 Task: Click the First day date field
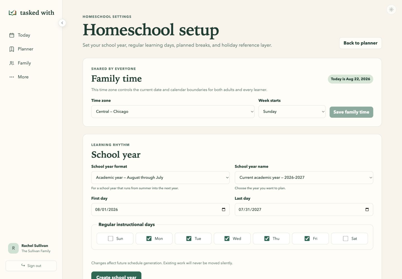click(x=161, y=210)
